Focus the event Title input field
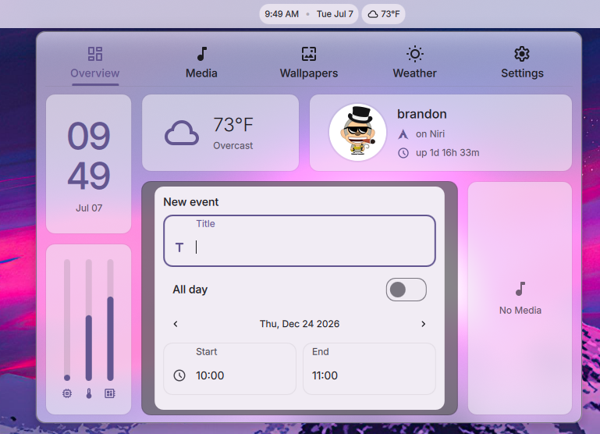The width and height of the screenshot is (600, 434). pos(300,240)
